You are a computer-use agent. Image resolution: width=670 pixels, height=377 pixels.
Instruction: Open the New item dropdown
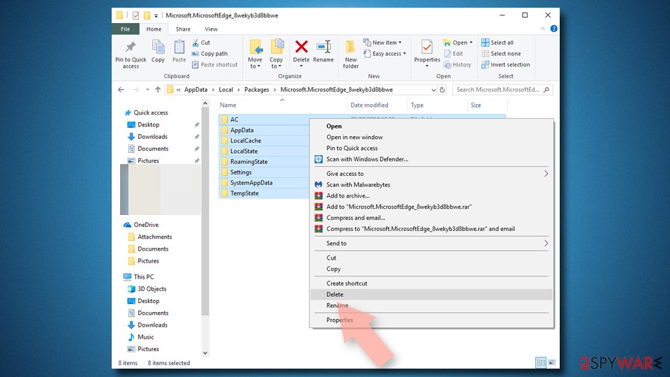click(x=382, y=43)
